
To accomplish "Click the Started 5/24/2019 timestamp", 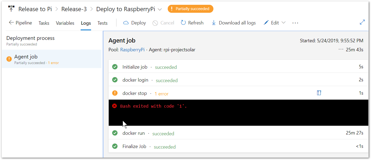I will [331, 41].
